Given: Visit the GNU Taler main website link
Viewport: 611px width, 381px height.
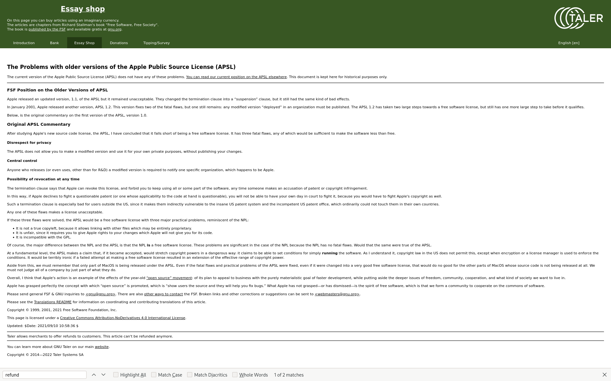Looking at the screenshot, I should [102, 347].
